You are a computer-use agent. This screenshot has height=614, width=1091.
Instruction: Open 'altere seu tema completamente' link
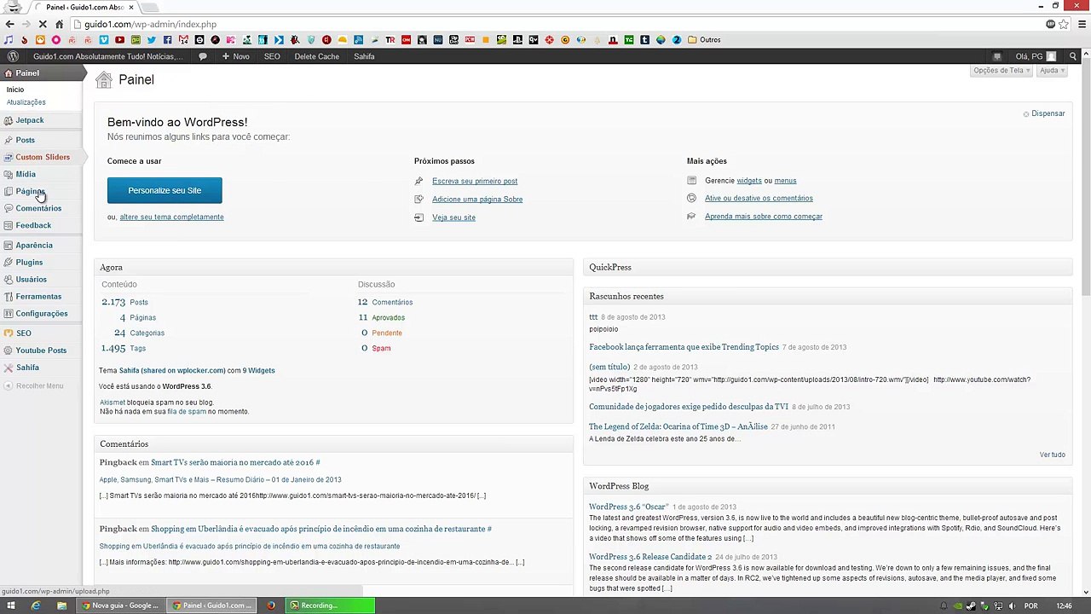pyautogui.click(x=171, y=217)
